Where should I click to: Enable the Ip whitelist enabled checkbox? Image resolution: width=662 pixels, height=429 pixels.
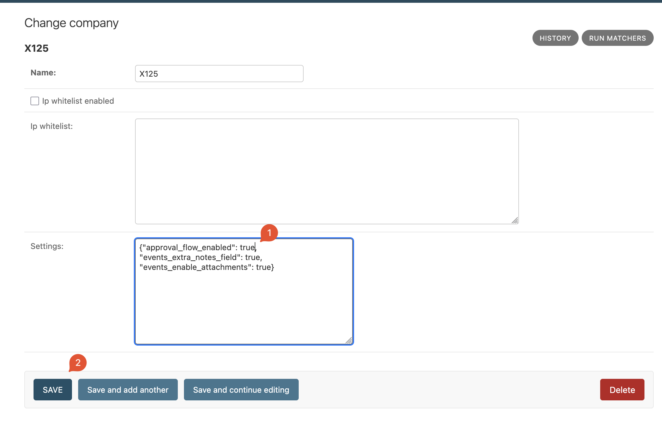click(35, 101)
